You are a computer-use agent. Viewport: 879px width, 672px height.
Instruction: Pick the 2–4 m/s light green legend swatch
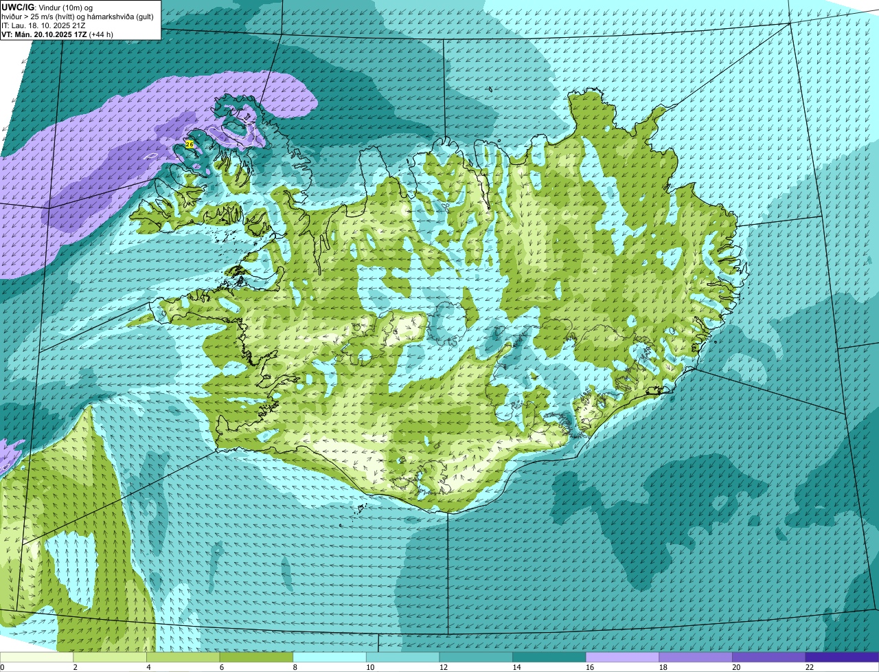(110, 657)
